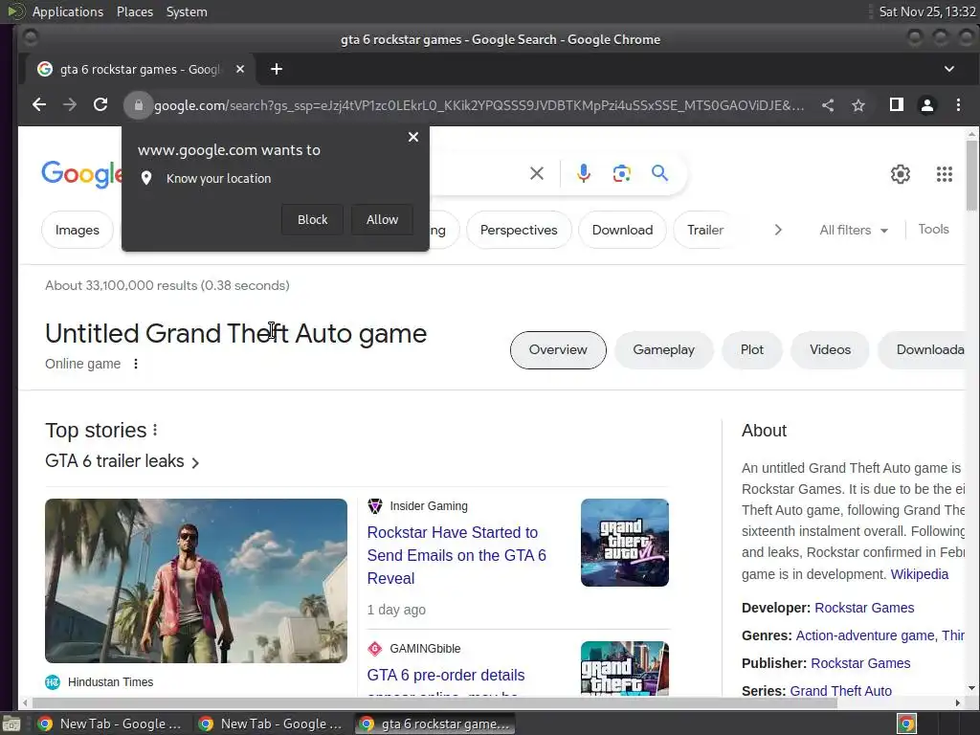Open the Hindustan Times story image
Image resolution: width=980 pixels, height=735 pixels.
(195, 581)
